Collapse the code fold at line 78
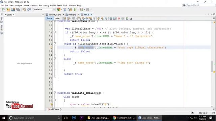Image resolution: width=216 pixels, height=121 pixels. point(55,32)
